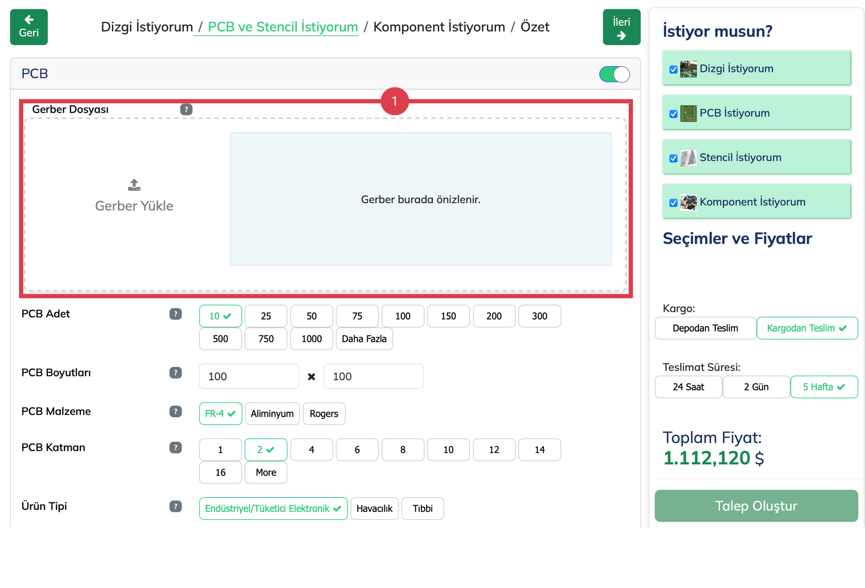
Task: Open the Özet step
Action: (x=535, y=27)
